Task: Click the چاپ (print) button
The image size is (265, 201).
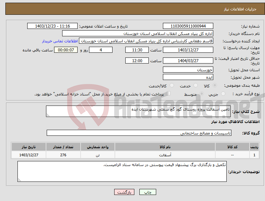Action: pyautogui.click(x=147, y=192)
